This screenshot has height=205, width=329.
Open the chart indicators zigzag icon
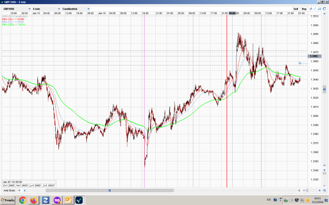pos(311,9)
